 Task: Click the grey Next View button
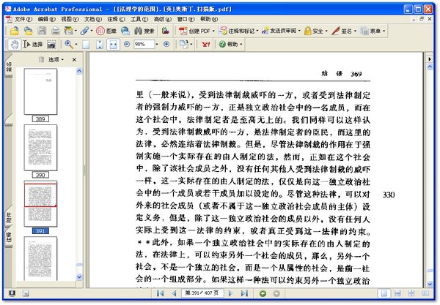point(276,293)
